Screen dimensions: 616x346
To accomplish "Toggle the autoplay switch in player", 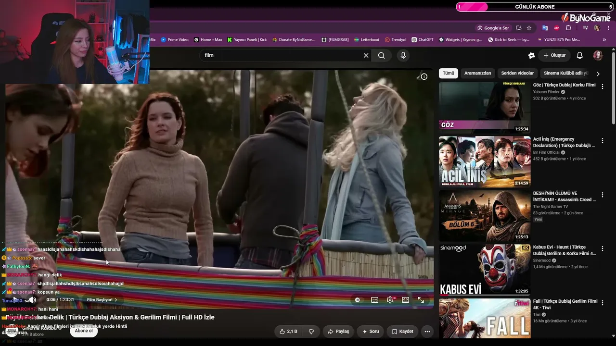I will [x=357, y=300].
